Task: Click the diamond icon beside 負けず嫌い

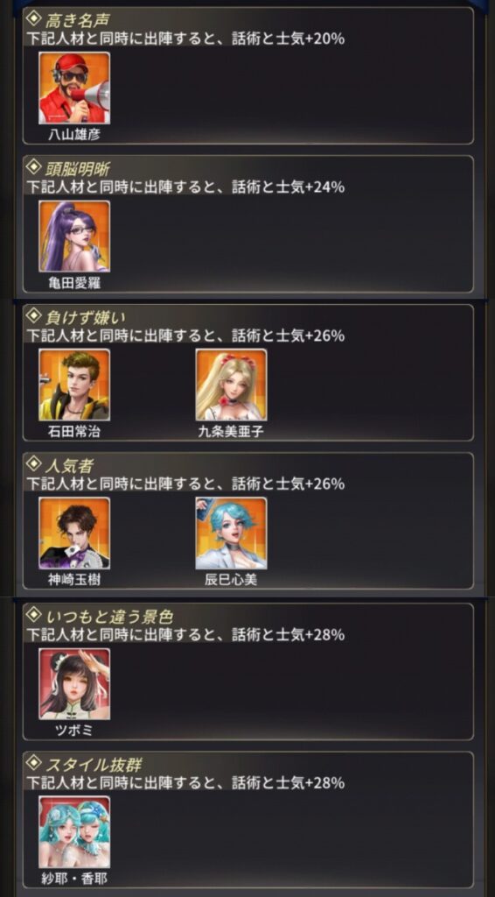Action: [34, 317]
